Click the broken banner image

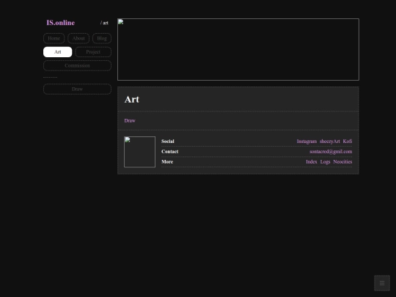(x=238, y=50)
